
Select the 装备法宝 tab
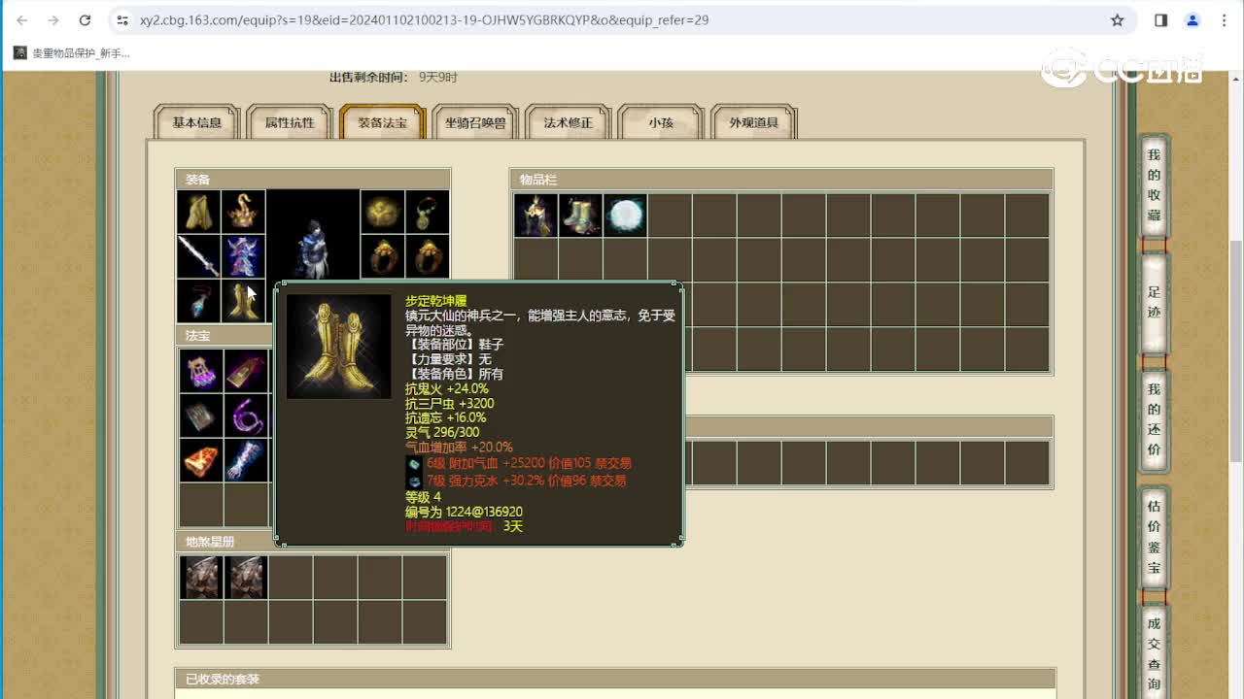pyautogui.click(x=383, y=122)
